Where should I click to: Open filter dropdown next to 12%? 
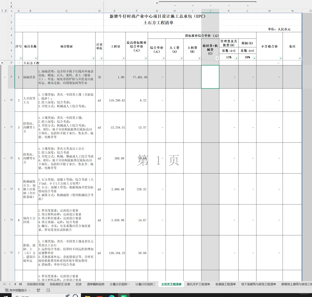[236, 58]
